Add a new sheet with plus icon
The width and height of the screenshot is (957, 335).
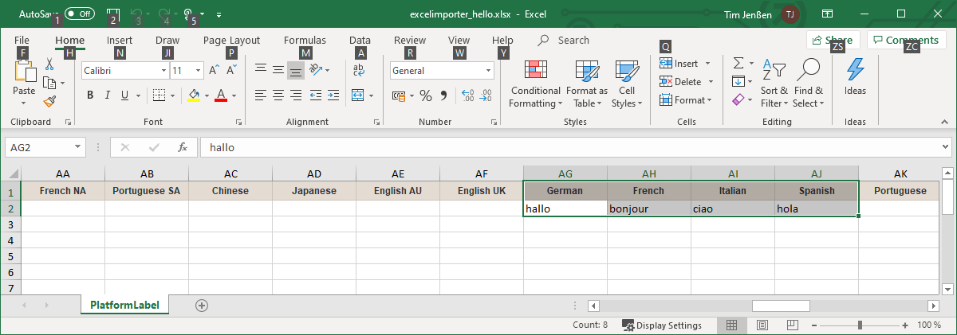[x=202, y=305]
